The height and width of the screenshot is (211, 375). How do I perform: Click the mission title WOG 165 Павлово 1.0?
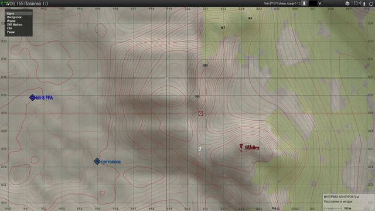coord(26,4)
